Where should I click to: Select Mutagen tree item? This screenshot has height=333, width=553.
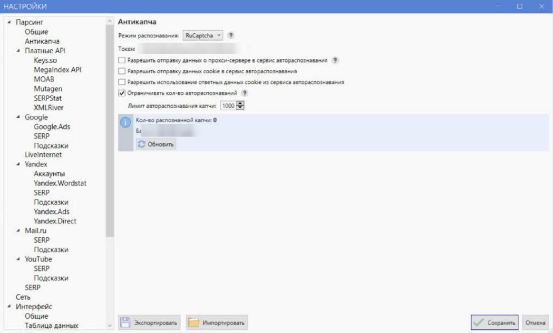[48, 89]
